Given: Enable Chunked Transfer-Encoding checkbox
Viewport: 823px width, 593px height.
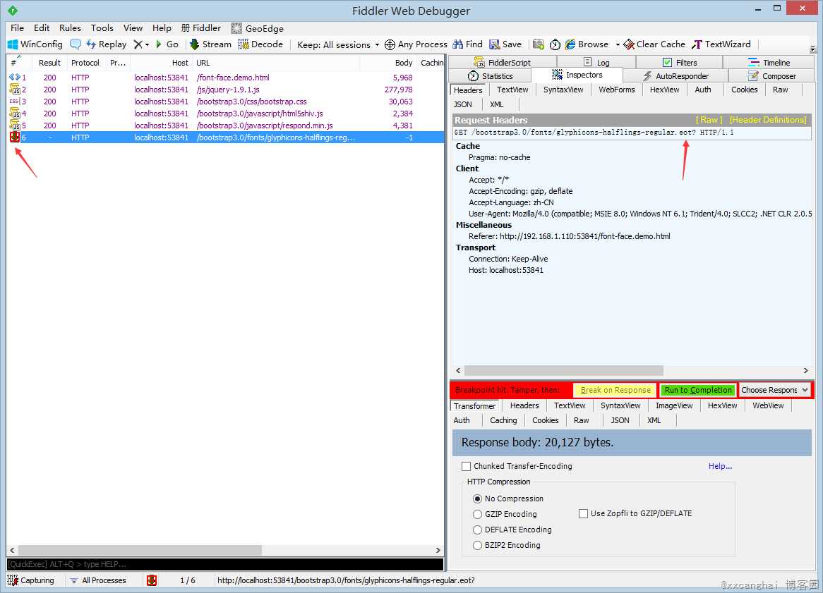Looking at the screenshot, I should [x=466, y=466].
